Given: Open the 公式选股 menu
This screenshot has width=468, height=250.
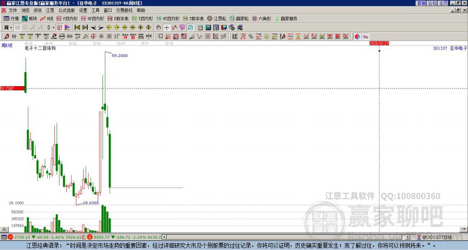Looking at the screenshot, I should [x=67, y=10].
